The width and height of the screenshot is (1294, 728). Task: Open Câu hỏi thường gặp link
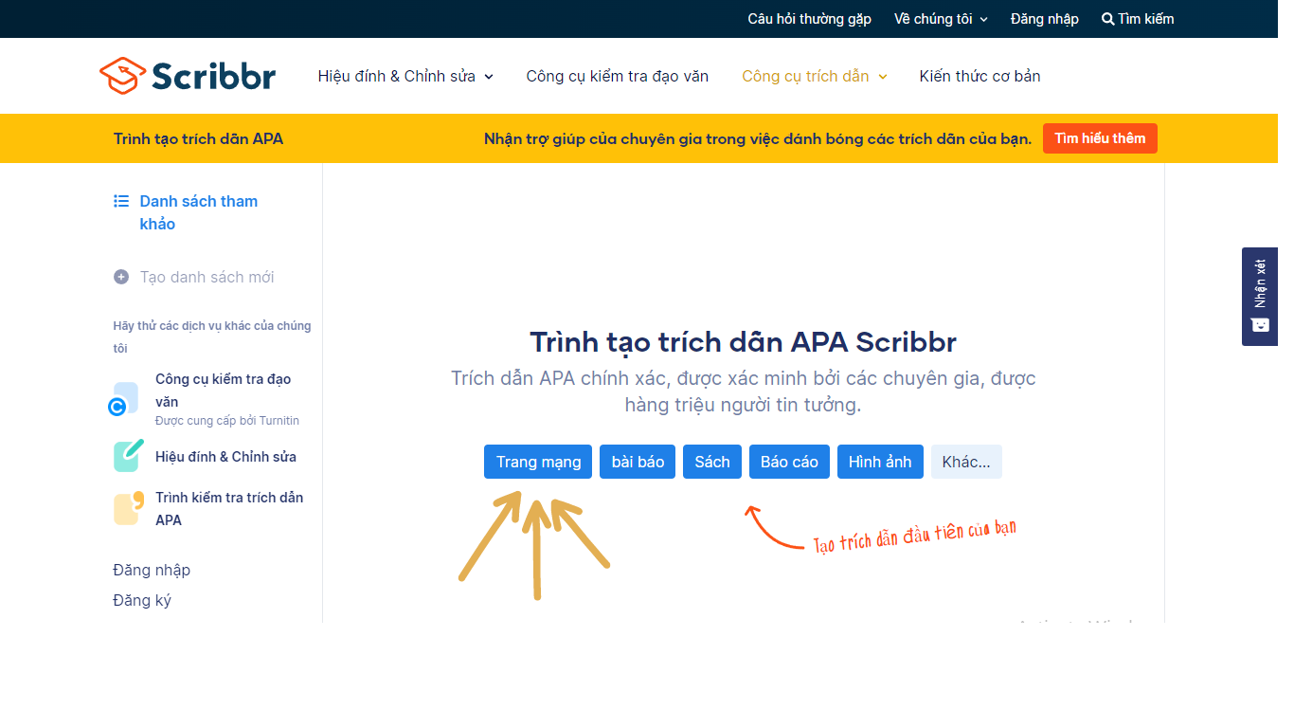pyautogui.click(x=809, y=19)
